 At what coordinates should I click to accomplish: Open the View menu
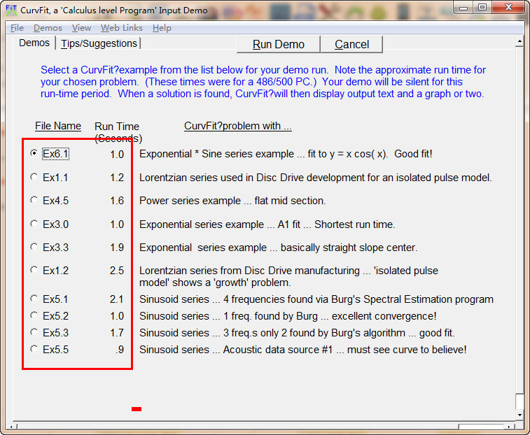coord(81,28)
